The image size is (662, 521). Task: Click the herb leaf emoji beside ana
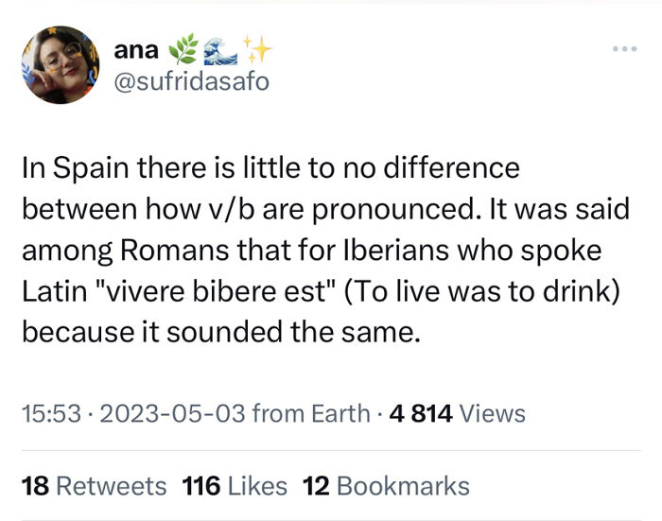click(x=180, y=52)
